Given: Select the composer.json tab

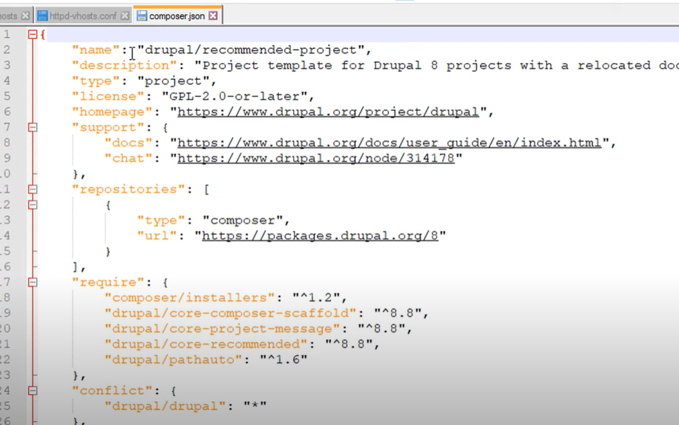Looking at the screenshot, I should [x=177, y=16].
